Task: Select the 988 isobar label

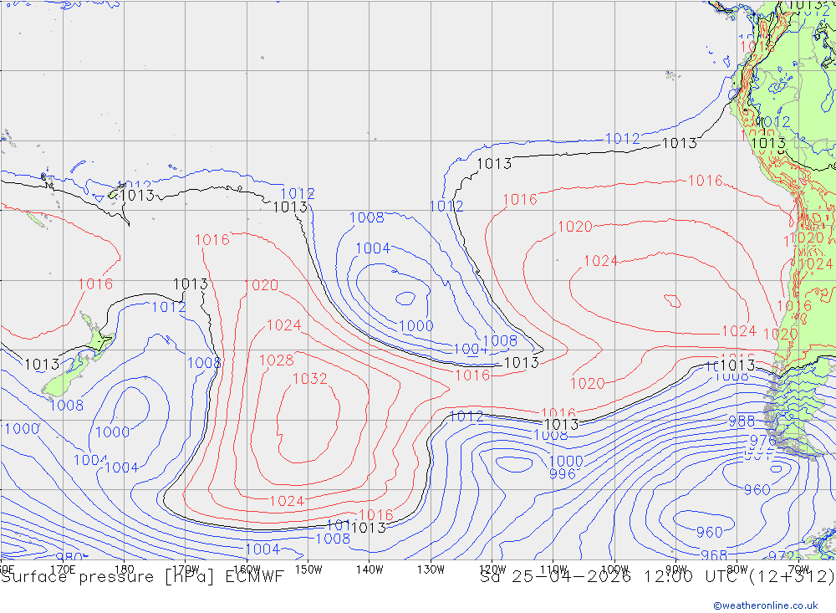Action: click(742, 421)
